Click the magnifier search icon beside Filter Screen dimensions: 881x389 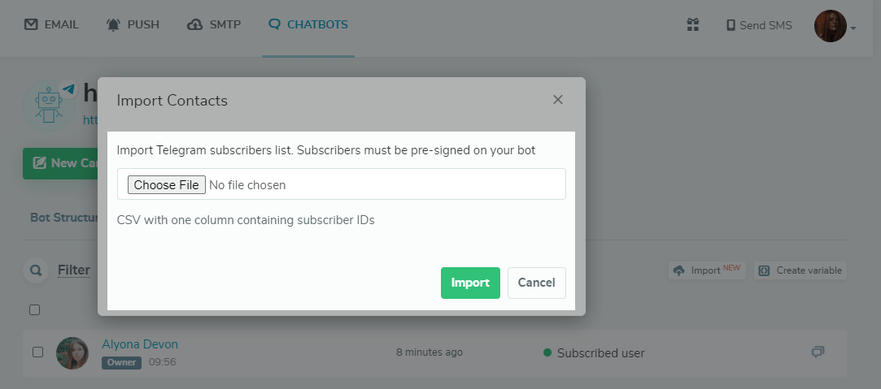(36, 270)
